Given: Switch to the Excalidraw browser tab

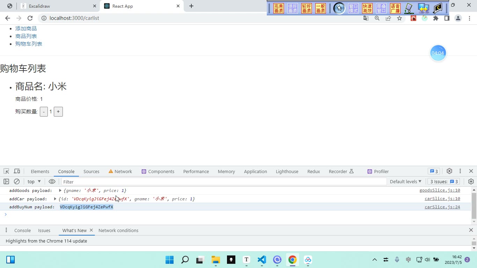Looking at the screenshot, I should tap(59, 6).
